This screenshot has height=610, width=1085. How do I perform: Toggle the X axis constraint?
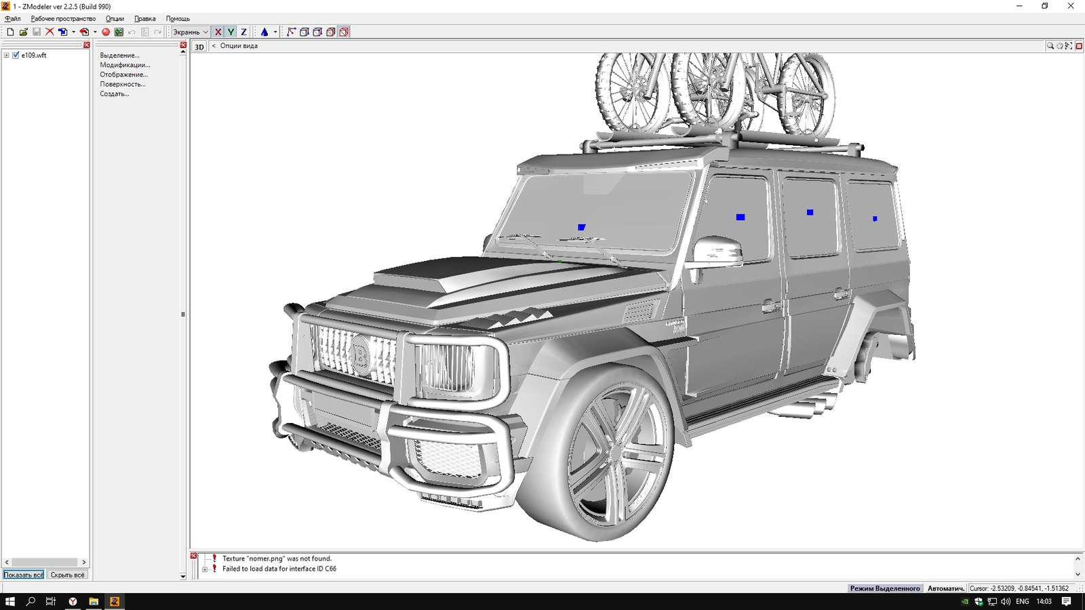click(x=218, y=32)
